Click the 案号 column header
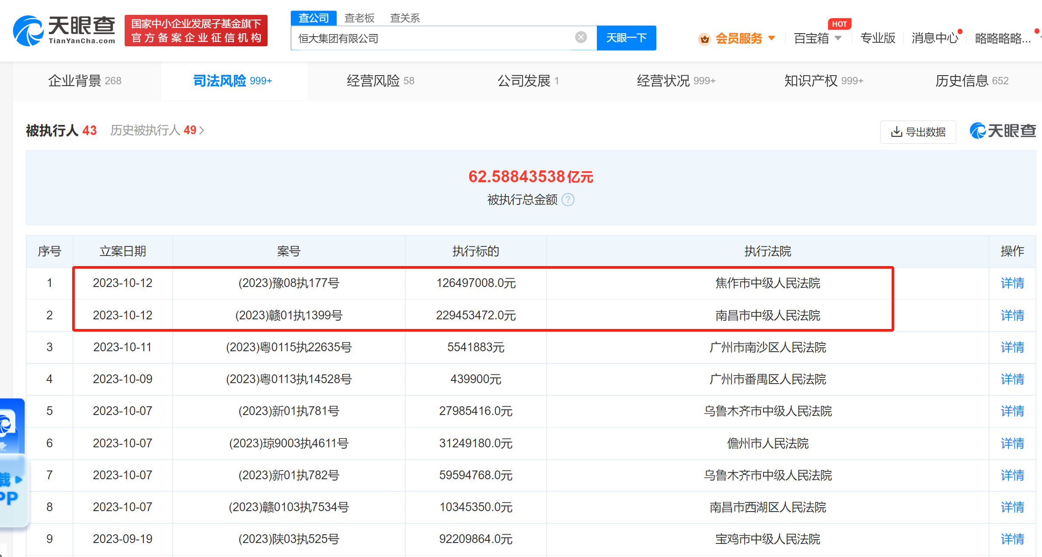1042x557 pixels. [x=289, y=251]
